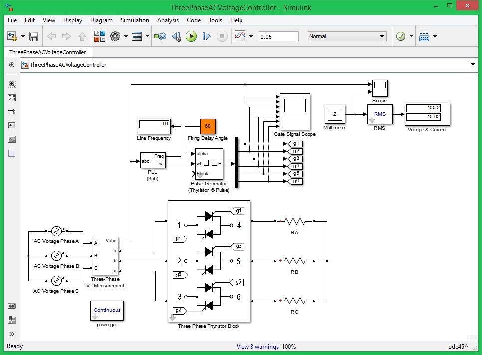The height and width of the screenshot is (355, 482).
Task: Open the Normal simulation mode dropdown
Action: [x=347, y=36]
